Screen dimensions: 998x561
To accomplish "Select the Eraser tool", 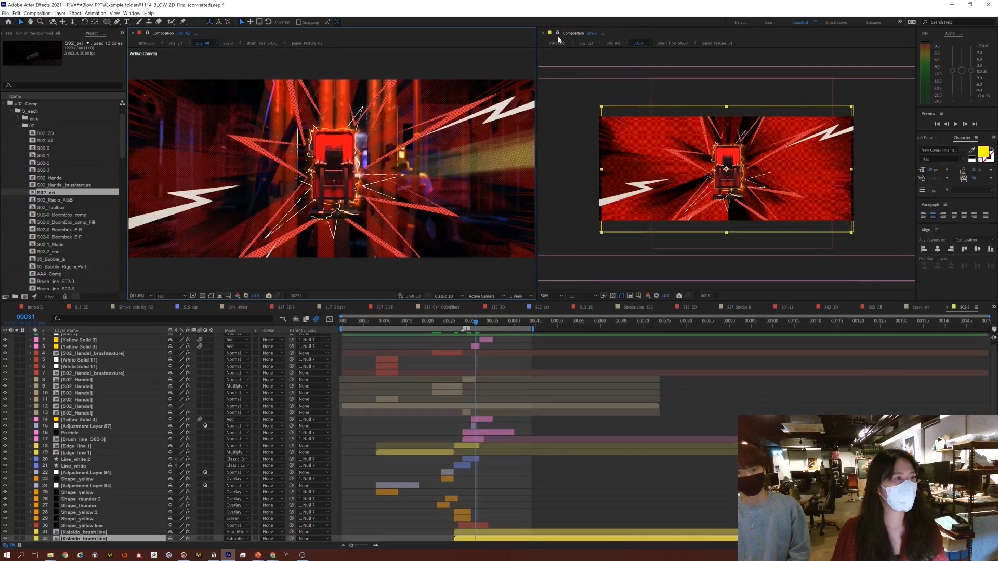I will pyautogui.click(x=159, y=22).
